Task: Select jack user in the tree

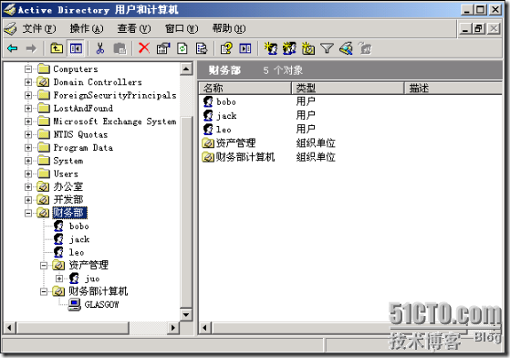Action: (79, 239)
